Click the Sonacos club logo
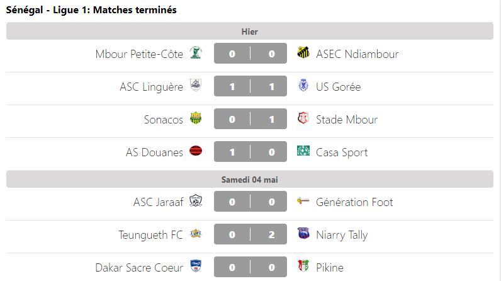The width and height of the screenshot is (501, 281). (196, 119)
